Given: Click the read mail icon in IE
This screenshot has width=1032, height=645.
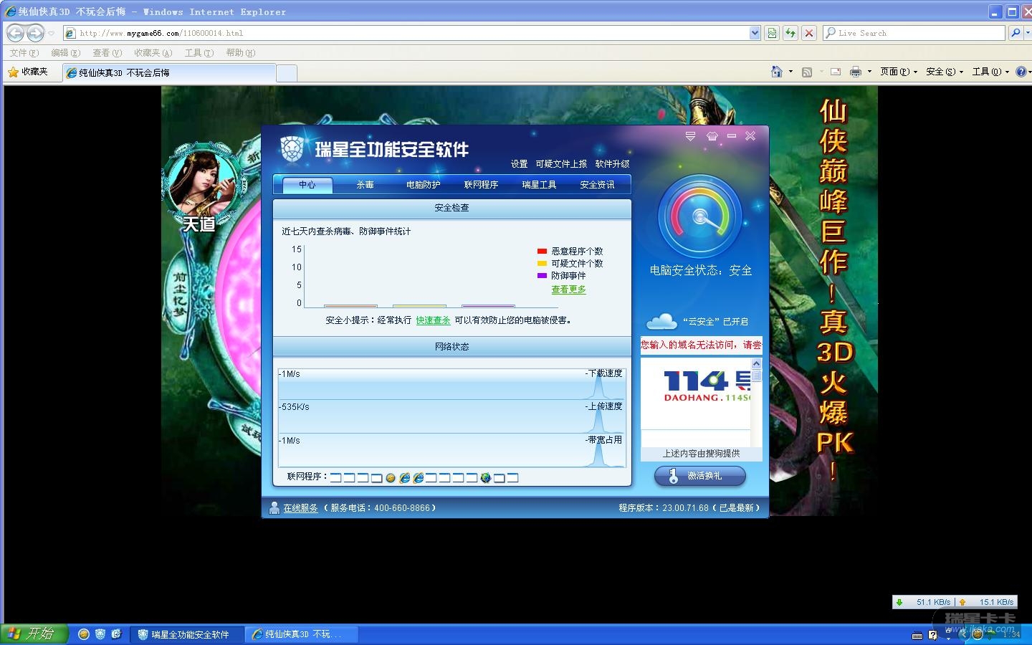Looking at the screenshot, I should 836,72.
